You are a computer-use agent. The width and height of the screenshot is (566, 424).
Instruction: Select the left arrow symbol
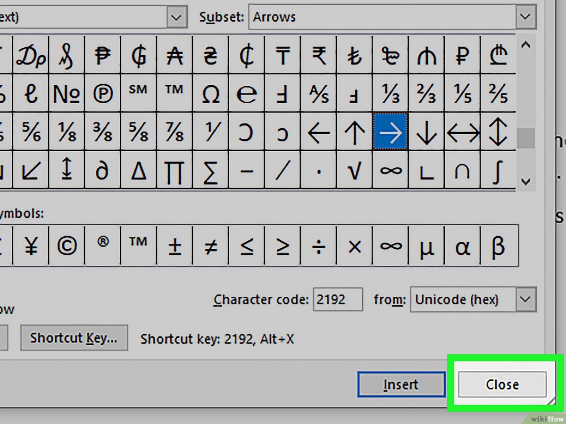pos(318,132)
